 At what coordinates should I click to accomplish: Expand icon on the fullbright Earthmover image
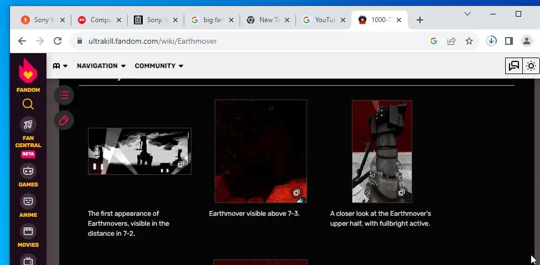pos(401,193)
